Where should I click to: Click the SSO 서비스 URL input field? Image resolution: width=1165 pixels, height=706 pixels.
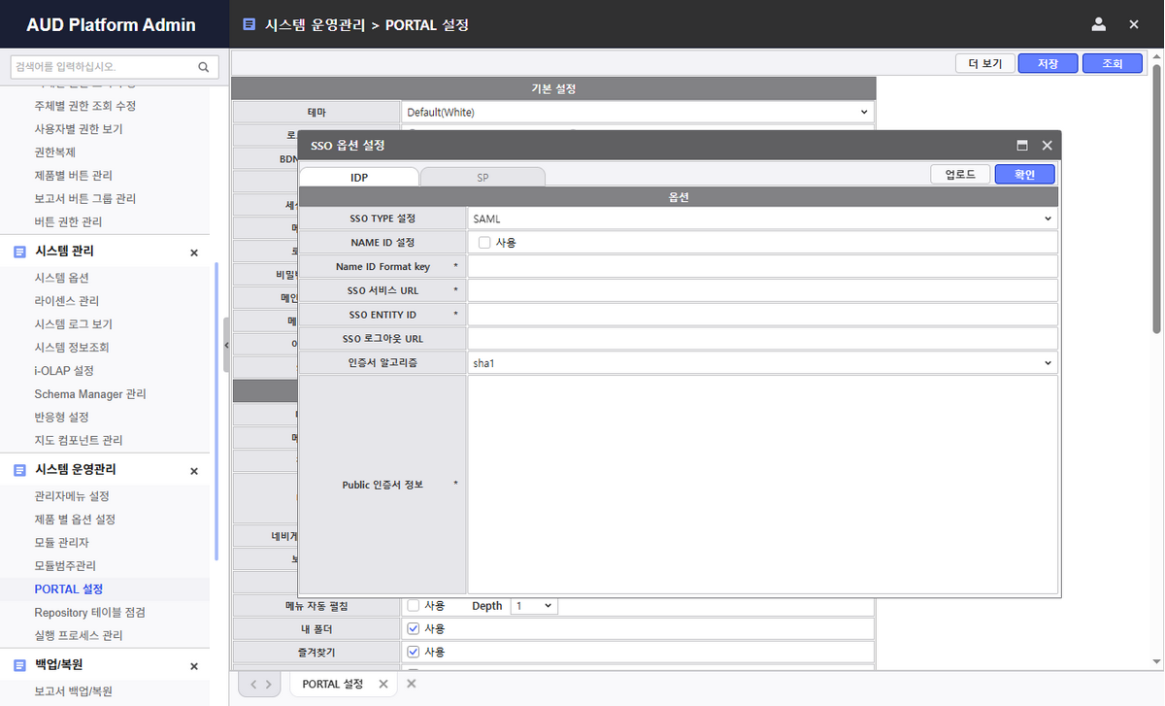click(762, 290)
